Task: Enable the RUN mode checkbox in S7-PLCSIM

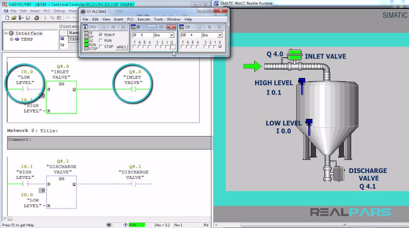Action: point(101,40)
